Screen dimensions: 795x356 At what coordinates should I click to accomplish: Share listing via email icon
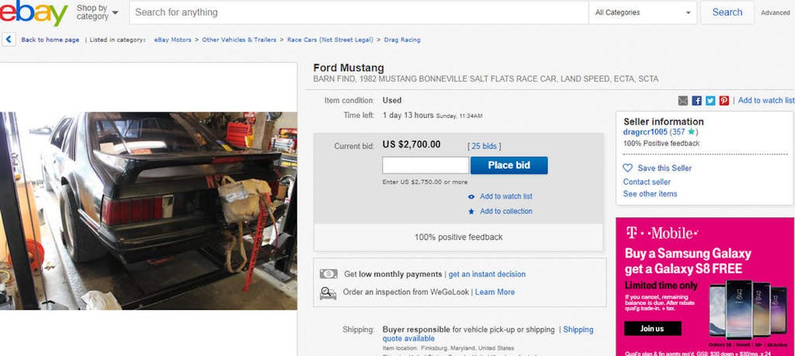pyautogui.click(x=683, y=101)
